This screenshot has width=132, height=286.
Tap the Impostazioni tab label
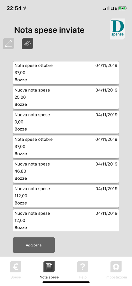tap(116, 277)
